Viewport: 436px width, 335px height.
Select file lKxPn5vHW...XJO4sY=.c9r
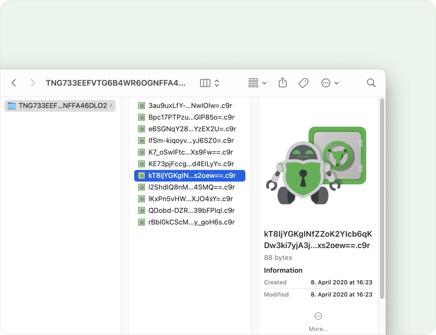[190, 199]
